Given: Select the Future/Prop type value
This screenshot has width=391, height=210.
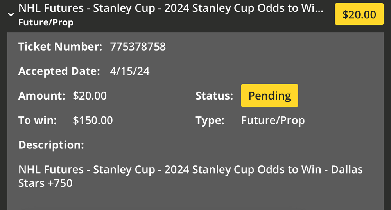Looking at the screenshot, I should click(273, 120).
